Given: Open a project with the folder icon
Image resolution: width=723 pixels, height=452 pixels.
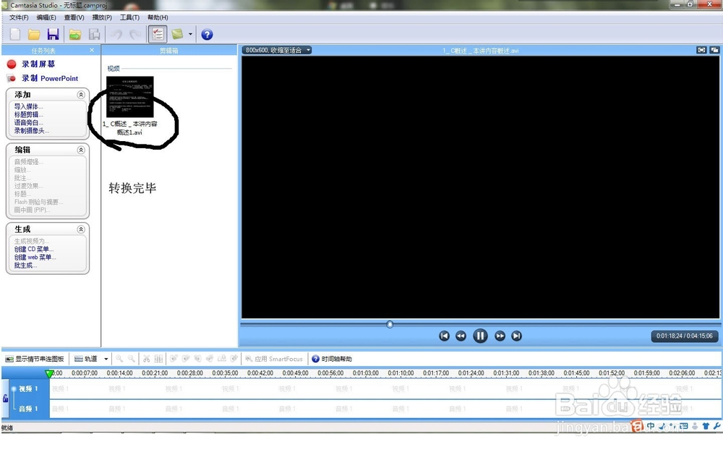Looking at the screenshot, I should click(34, 34).
